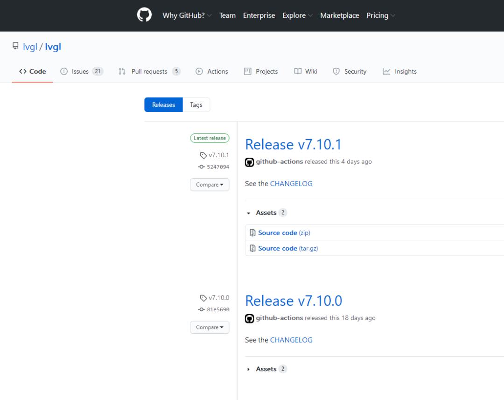Click github-actions avatar in v7.10.0 release
Viewport: 504px width, 400px height.
click(249, 318)
